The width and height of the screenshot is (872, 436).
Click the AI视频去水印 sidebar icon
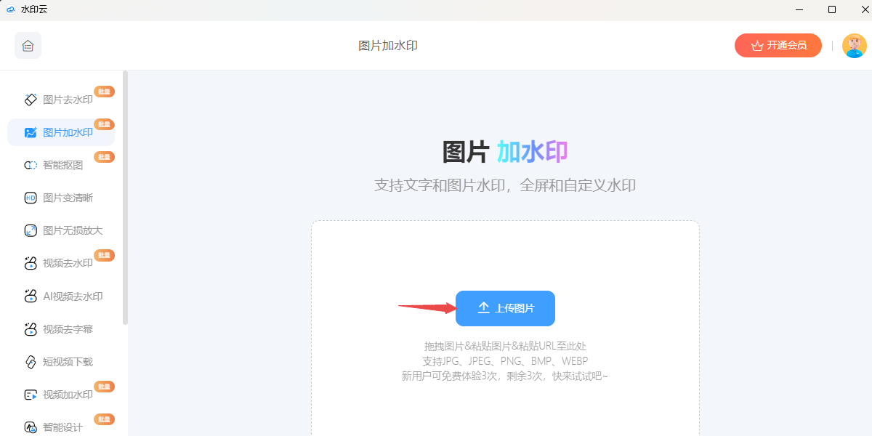(31, 296)
